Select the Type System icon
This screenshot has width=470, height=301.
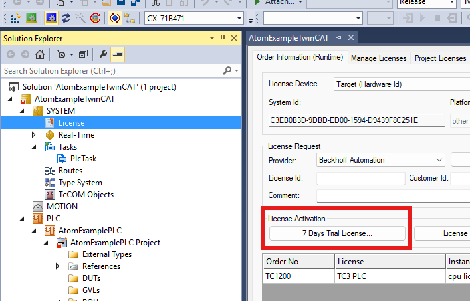[x=50, y=183]
